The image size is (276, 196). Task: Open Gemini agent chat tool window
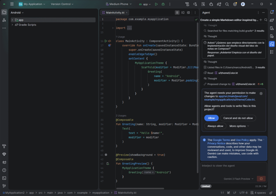point(272,44)
